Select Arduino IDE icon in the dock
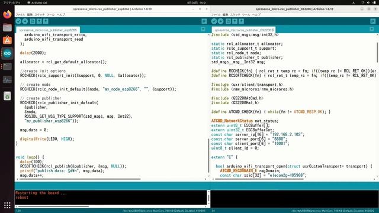This screenshot has height=213, width=379. coord(7,53)
